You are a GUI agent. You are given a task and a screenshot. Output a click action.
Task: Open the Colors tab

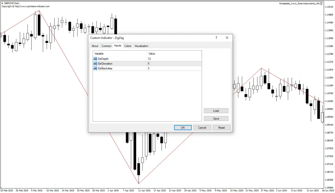tap(128, 46)
